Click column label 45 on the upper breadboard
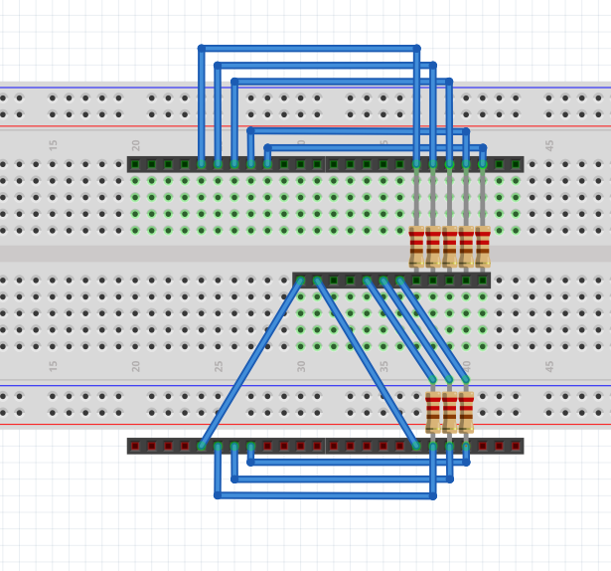This screenshot has height=571, width=611. point(549,144)
